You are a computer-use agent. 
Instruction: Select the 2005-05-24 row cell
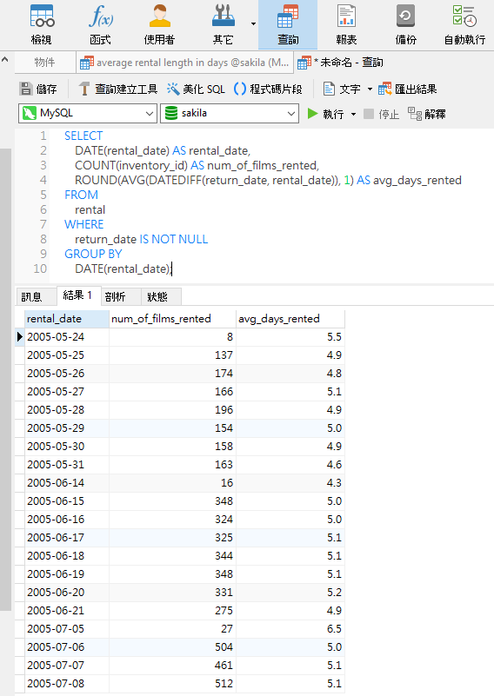[67, 337]
